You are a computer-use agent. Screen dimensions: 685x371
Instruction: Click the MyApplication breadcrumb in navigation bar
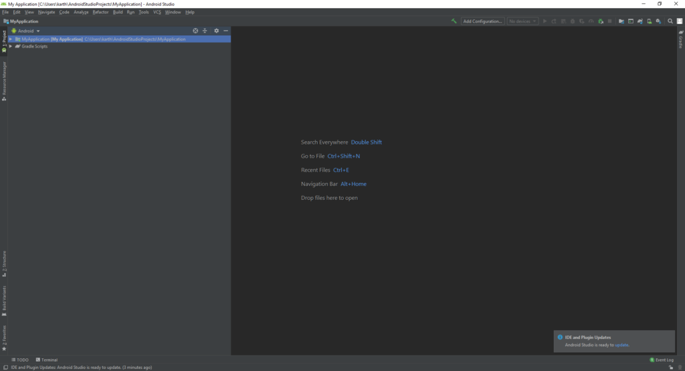point(21,21)
